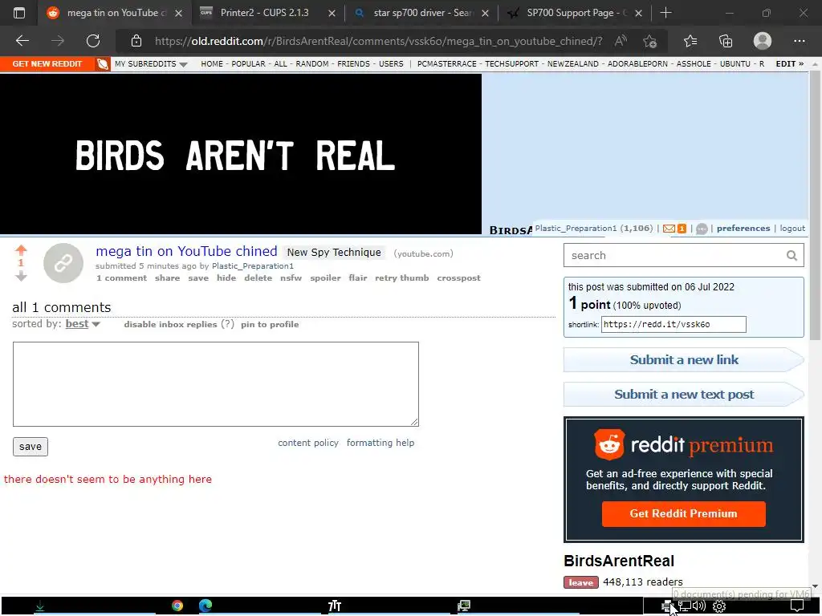The height and width of the screenshot is (616, 822).
Task: Open the browser profile avatar
Action: pyautogui.click(x=763, y=41)
